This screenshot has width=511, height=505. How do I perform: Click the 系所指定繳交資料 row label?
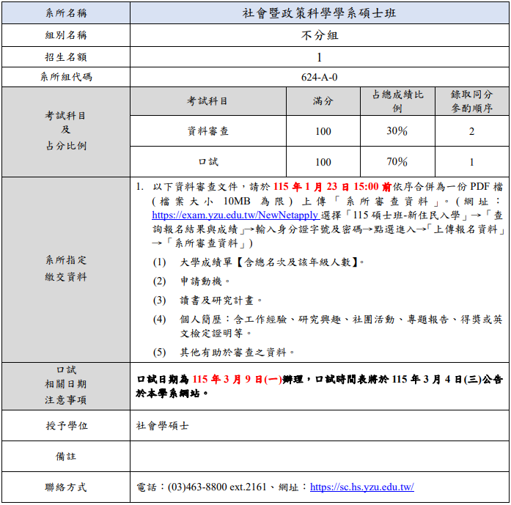point(65,268)
